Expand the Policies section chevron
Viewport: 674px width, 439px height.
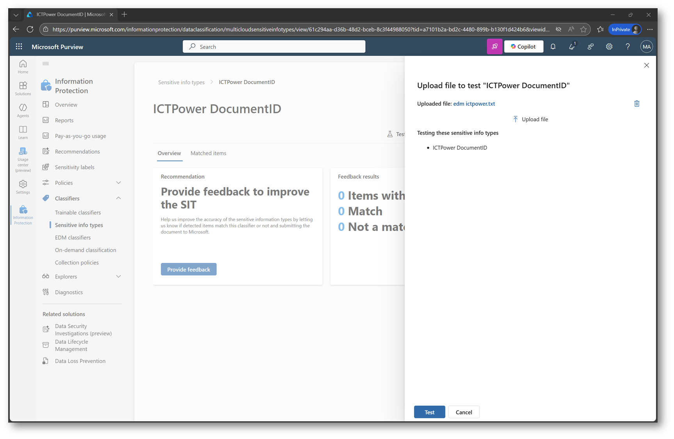coord(119,183)
